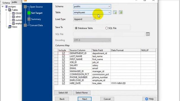Viewport: 180px width, 101px height.
Task: Uncheck Include for LAST_NAME row
Action: [x=64, y=56]
